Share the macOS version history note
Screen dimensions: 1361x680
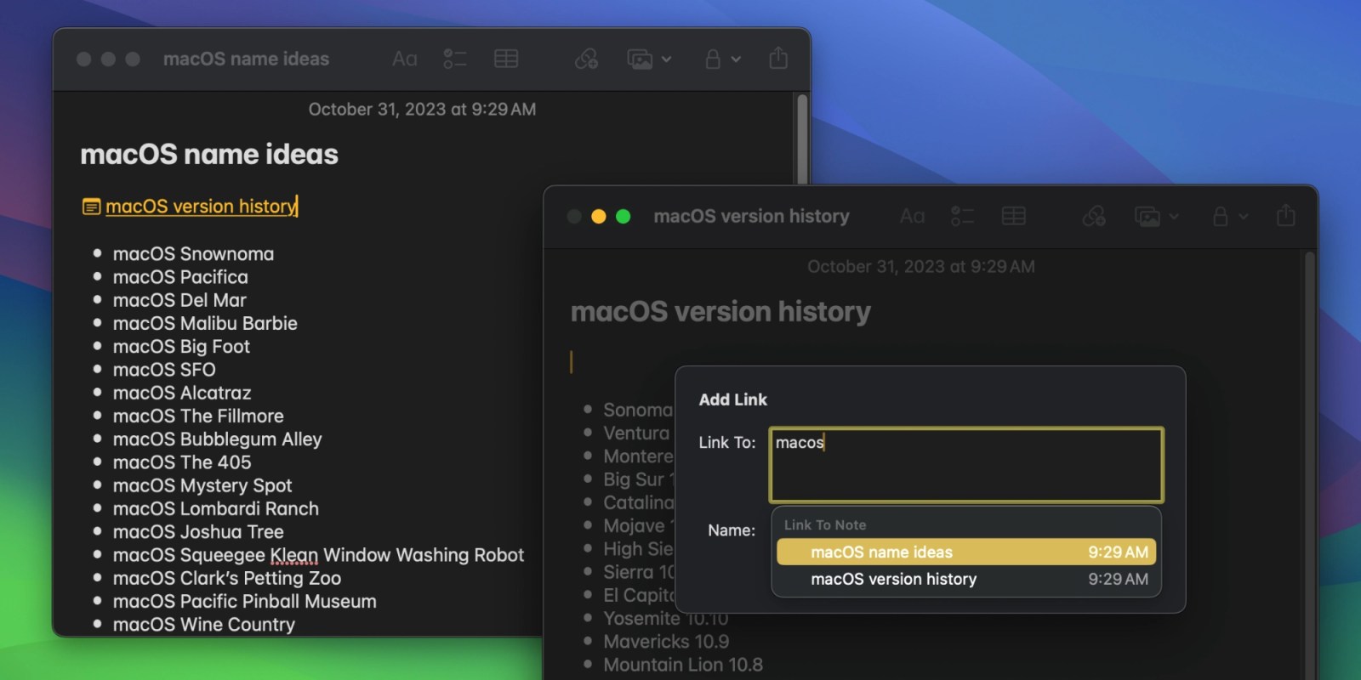1285,217
